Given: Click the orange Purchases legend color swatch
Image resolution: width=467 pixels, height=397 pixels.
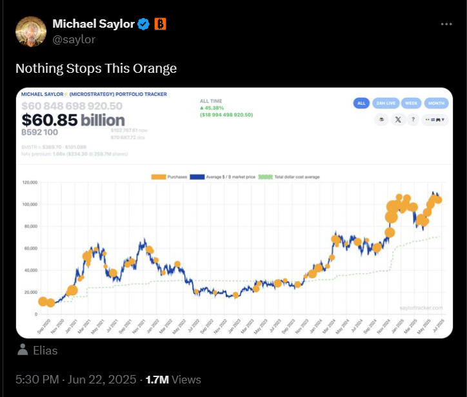Looking at the screenshot, I should point(159,177).
